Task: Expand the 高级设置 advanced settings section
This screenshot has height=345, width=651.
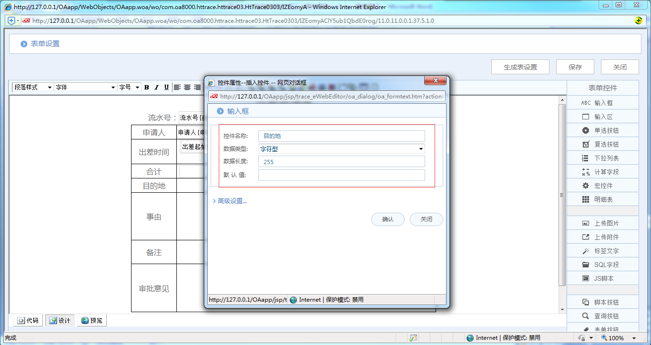Action: (232, 201)
